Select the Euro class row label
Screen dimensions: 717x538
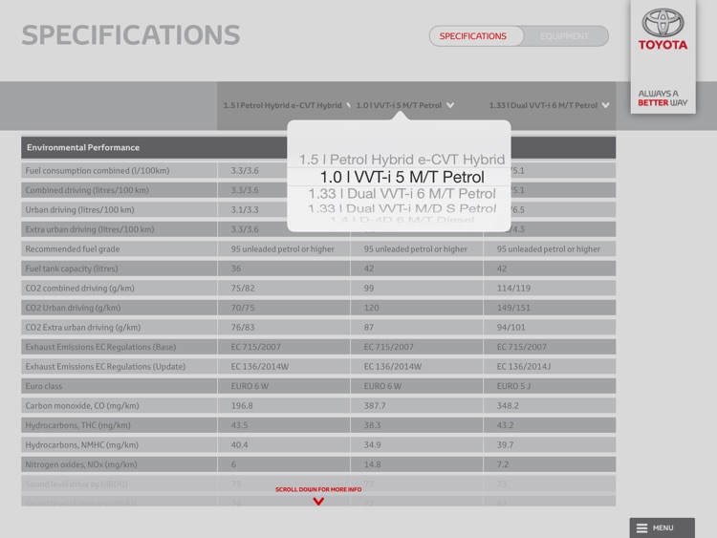(43, 386)
